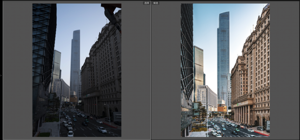Click the bright edited photo in Candidate pane
The image size is (300, 140).
(225, 70)
